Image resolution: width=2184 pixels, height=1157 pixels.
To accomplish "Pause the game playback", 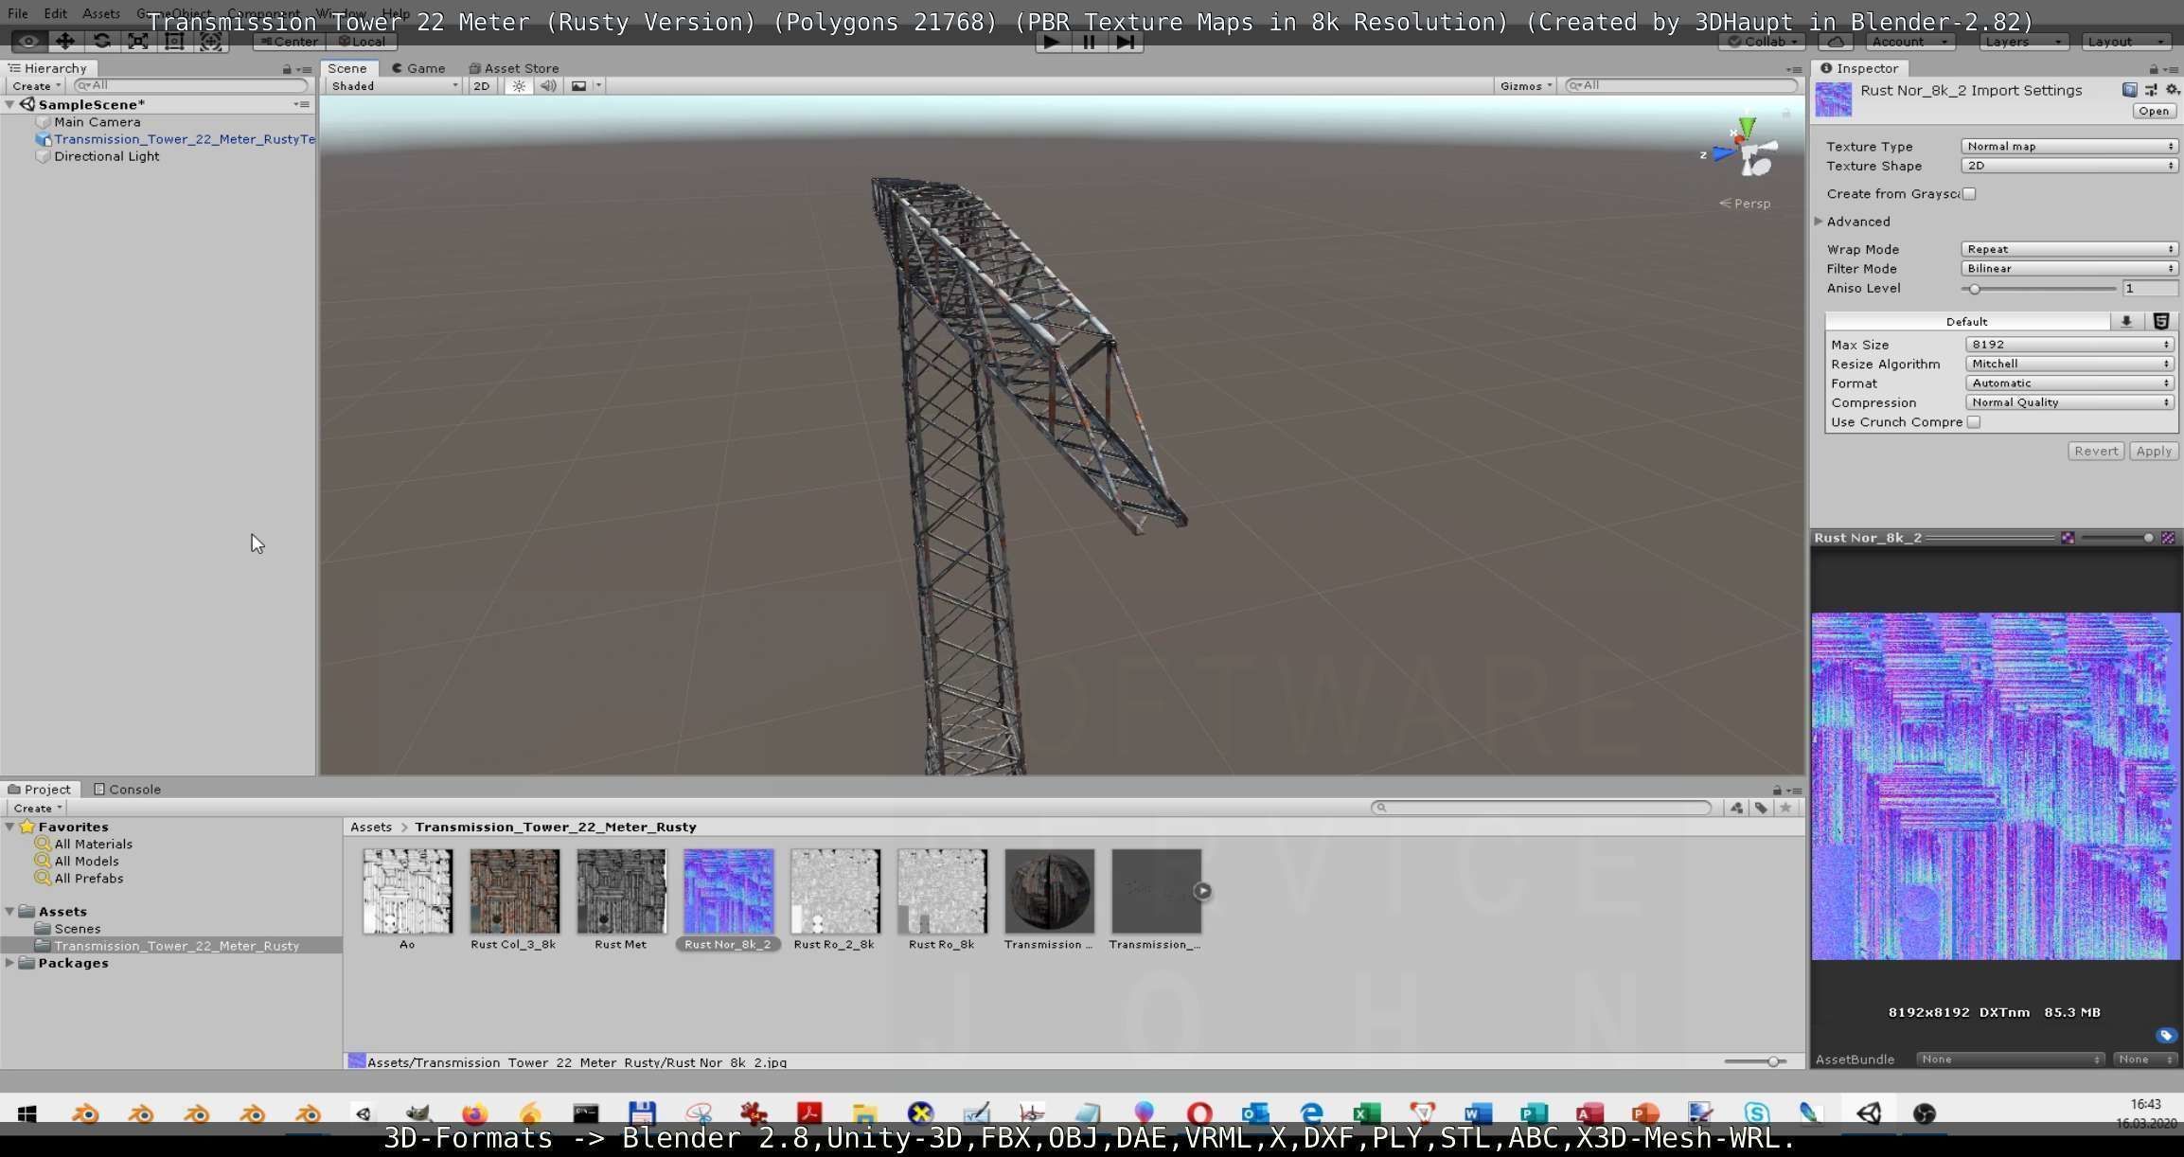I will [1088, 42].
